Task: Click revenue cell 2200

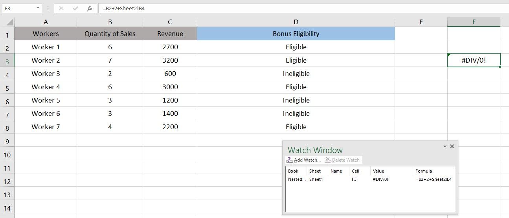Action: pyautogui.click(x=170, y=127)
